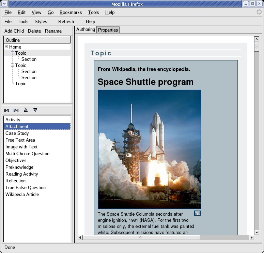
Task: Click the Delete button
Action: [34, 31]
